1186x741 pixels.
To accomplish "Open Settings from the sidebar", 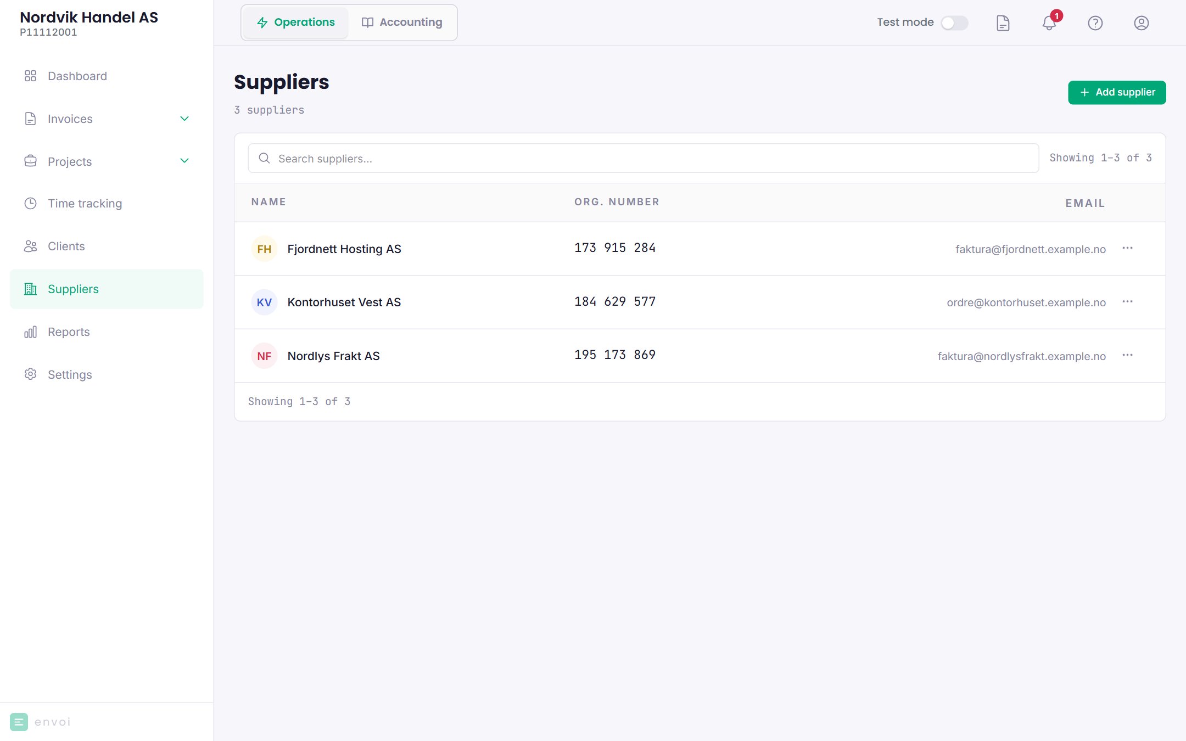I will pyautogui.click(x=107, y=375).
